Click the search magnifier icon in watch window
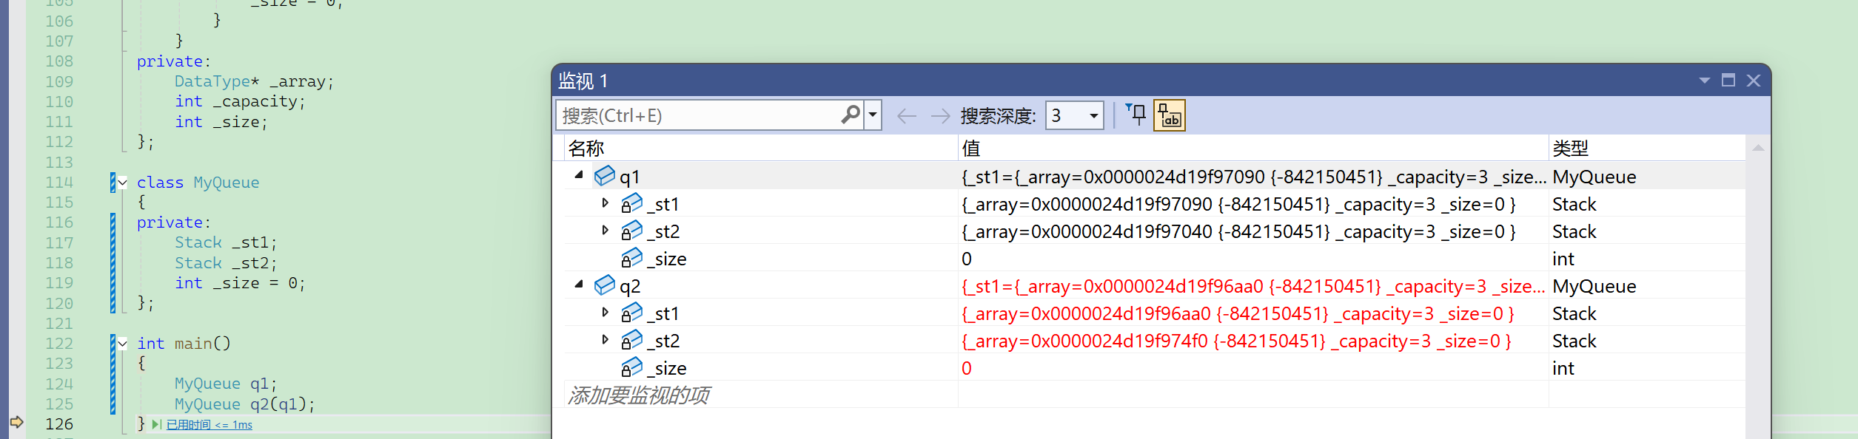The width and height of the screenshot is (1858, 439). pos(851,115)
